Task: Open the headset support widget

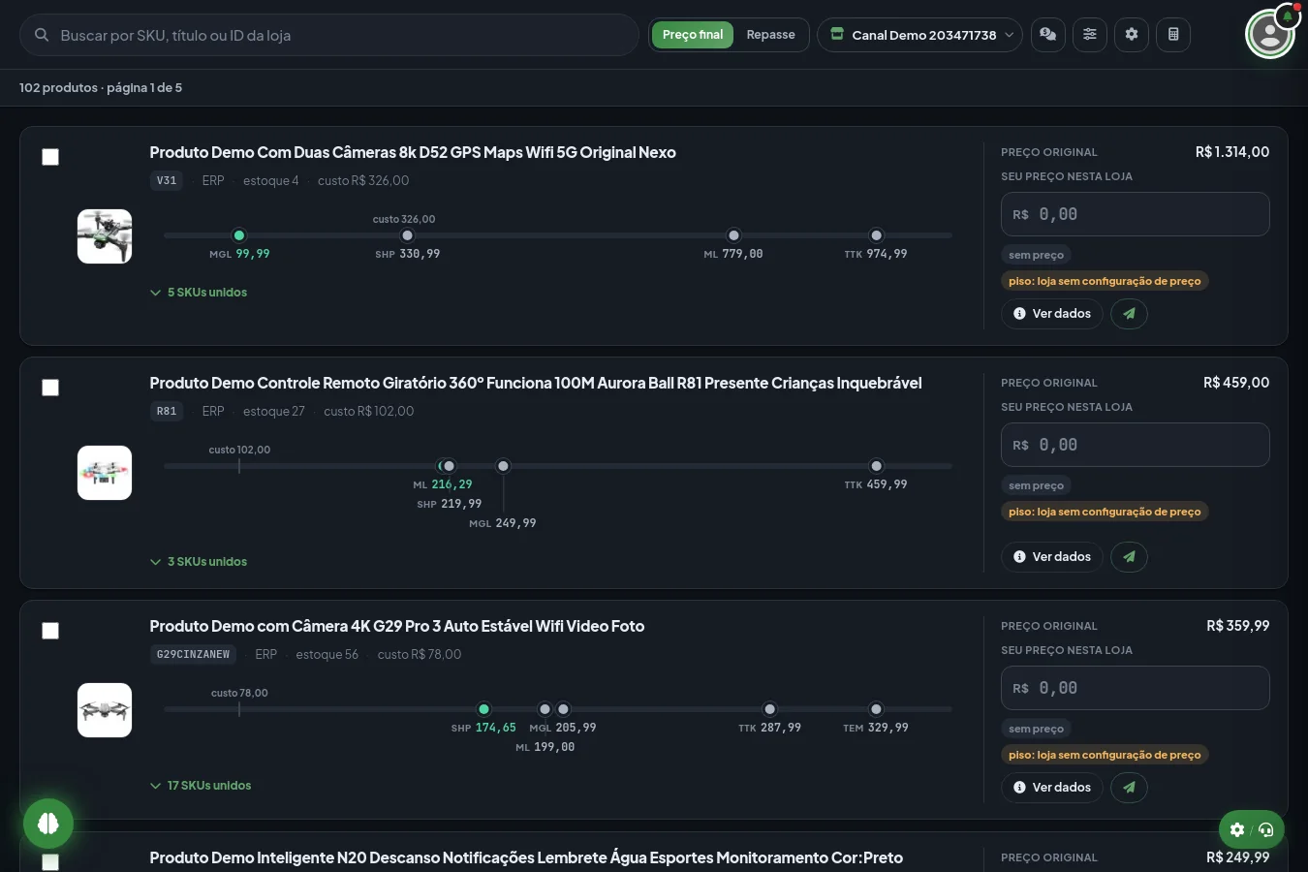Action: [1252, 829]
